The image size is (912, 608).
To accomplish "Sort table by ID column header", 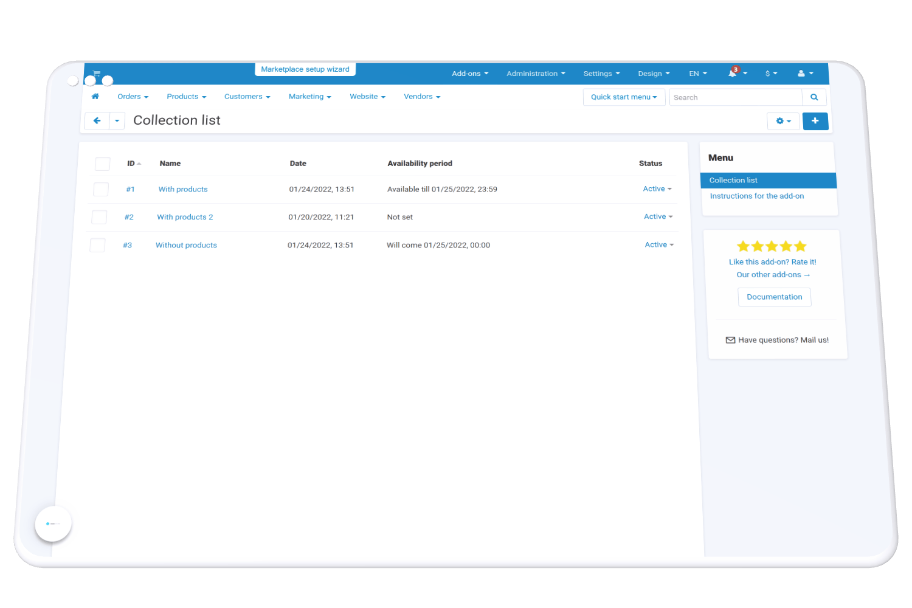I will click(x=134, y=164).
